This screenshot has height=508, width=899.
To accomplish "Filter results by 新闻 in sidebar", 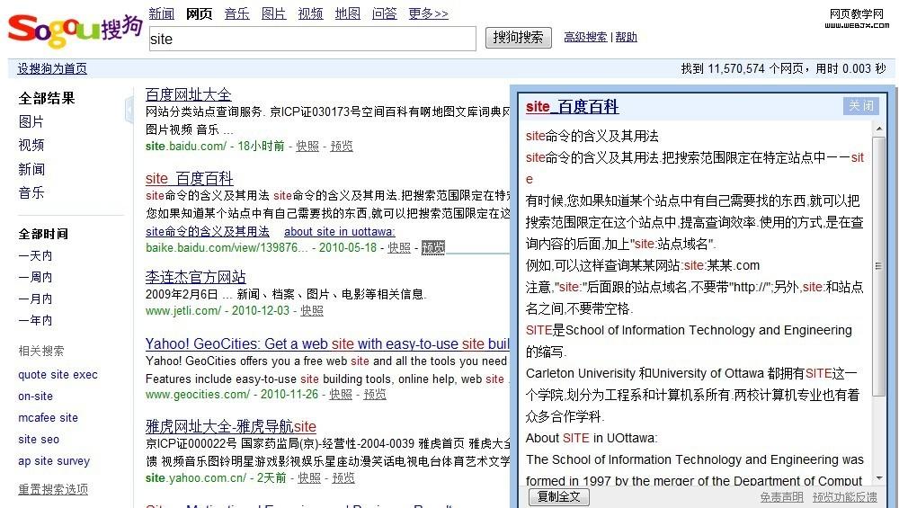I will coord(31,169).
